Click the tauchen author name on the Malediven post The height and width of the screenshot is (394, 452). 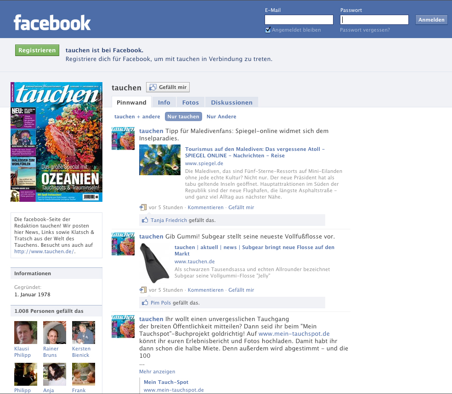151,131
